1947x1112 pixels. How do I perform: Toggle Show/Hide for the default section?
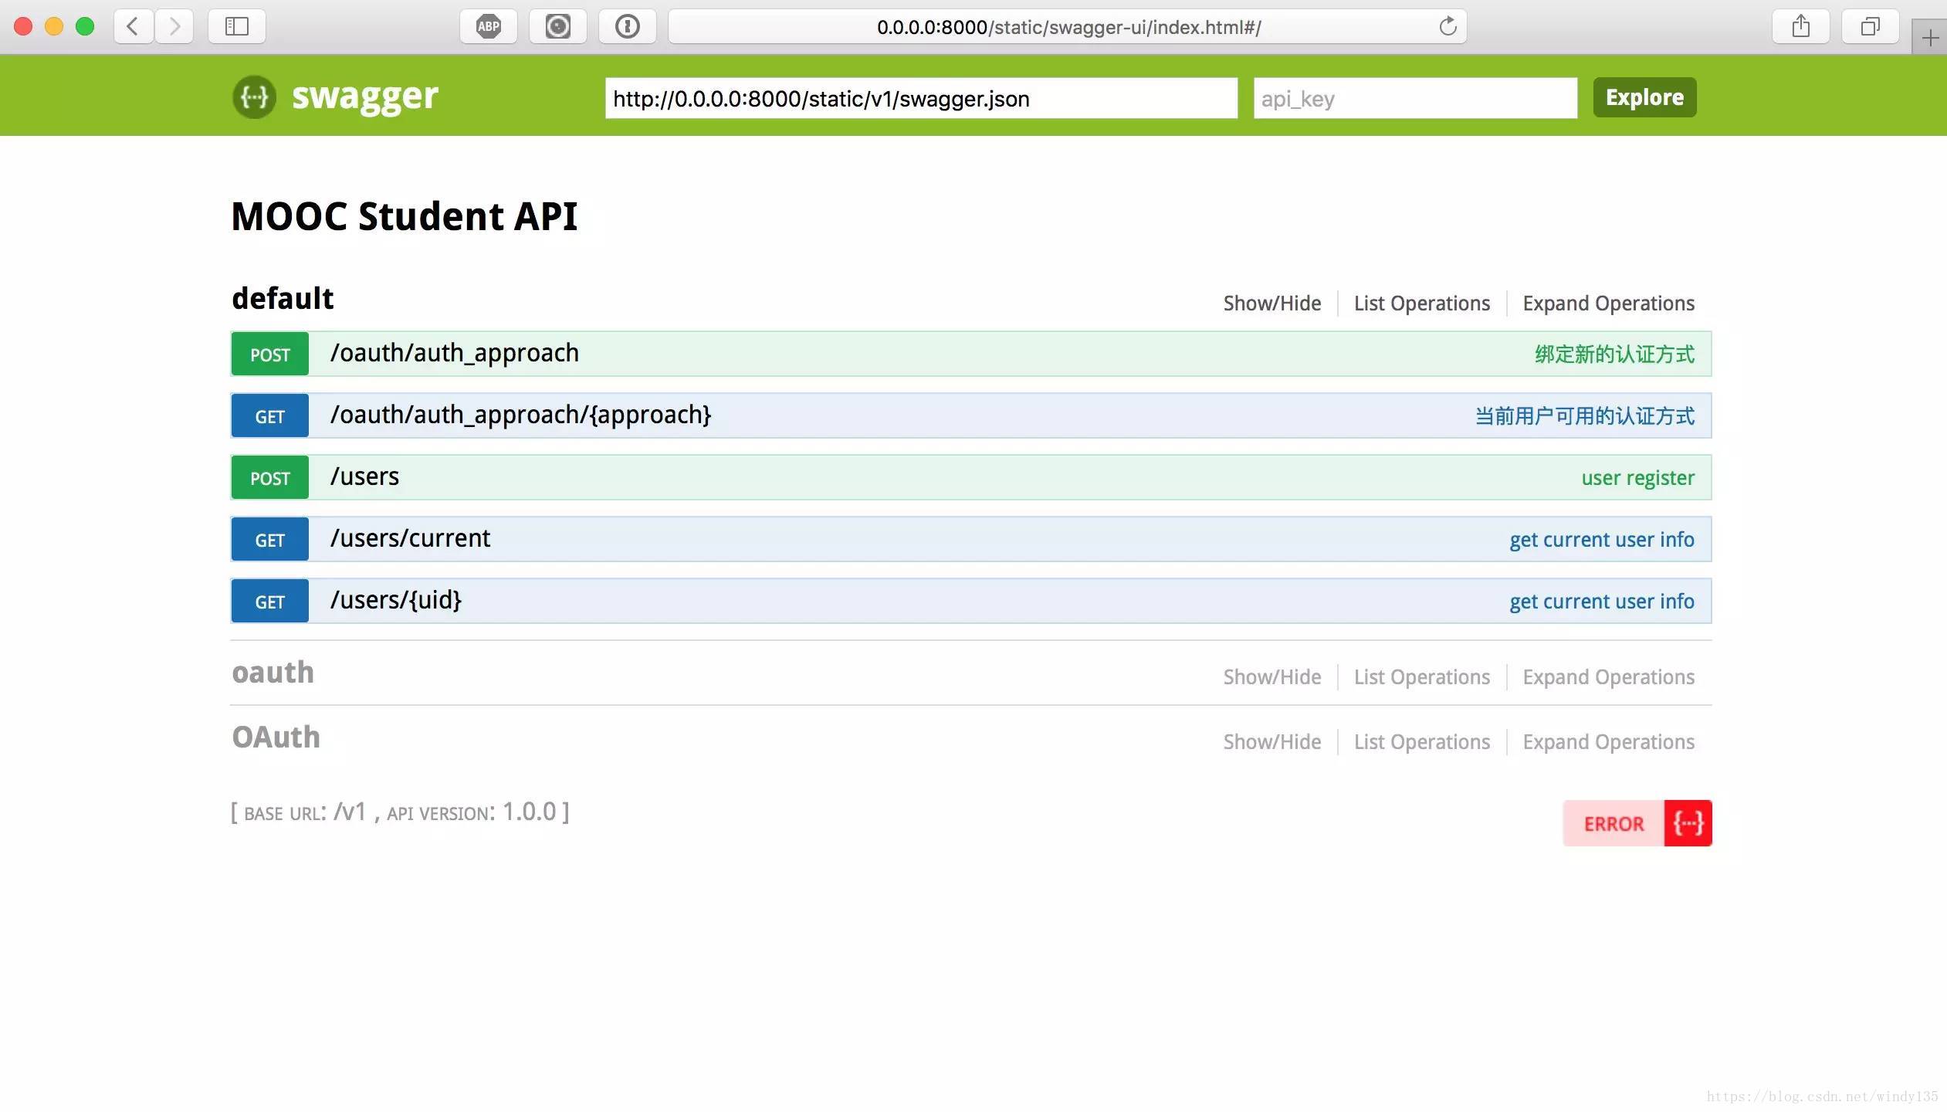coord(1271,303)
